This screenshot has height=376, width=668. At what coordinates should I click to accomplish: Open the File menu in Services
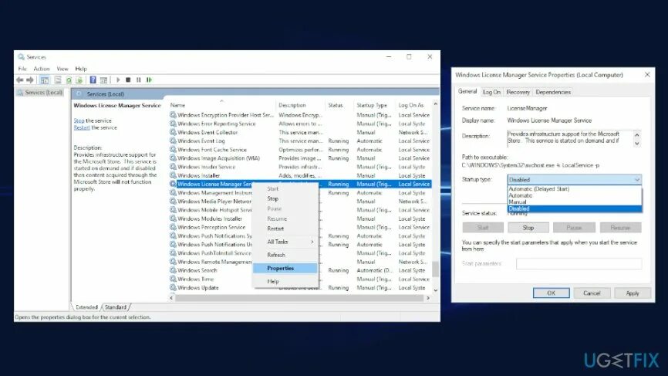point(22,69)
